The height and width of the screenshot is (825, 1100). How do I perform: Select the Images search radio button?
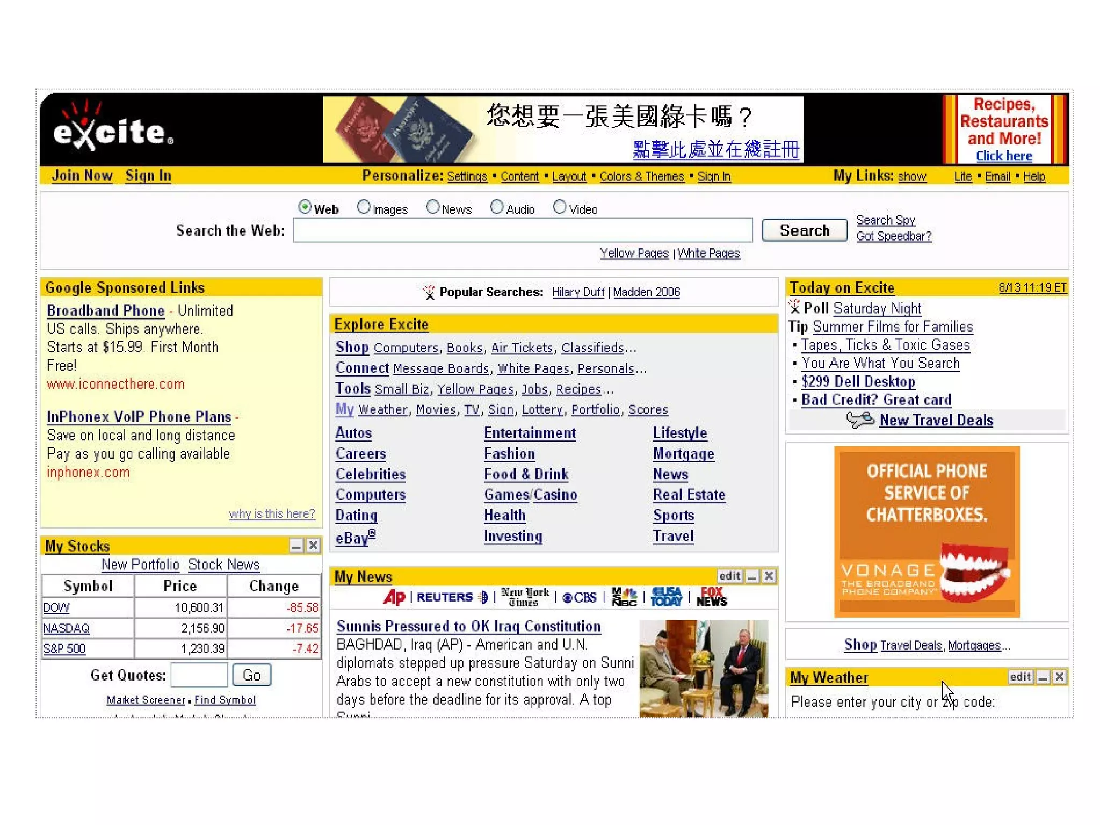[364, 207]
